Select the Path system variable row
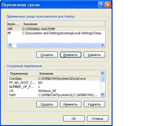The width and height of the screenshot is (150, 126). pyautogui.click(x=54, y=95)
